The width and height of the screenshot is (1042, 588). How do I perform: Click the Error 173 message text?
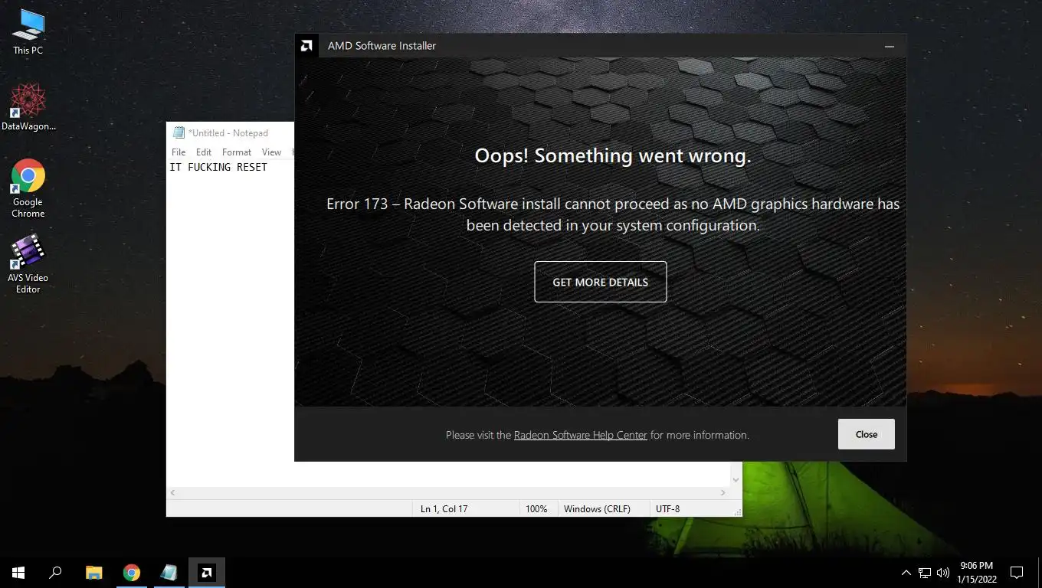pyautogui.click(x=613, y=214)
